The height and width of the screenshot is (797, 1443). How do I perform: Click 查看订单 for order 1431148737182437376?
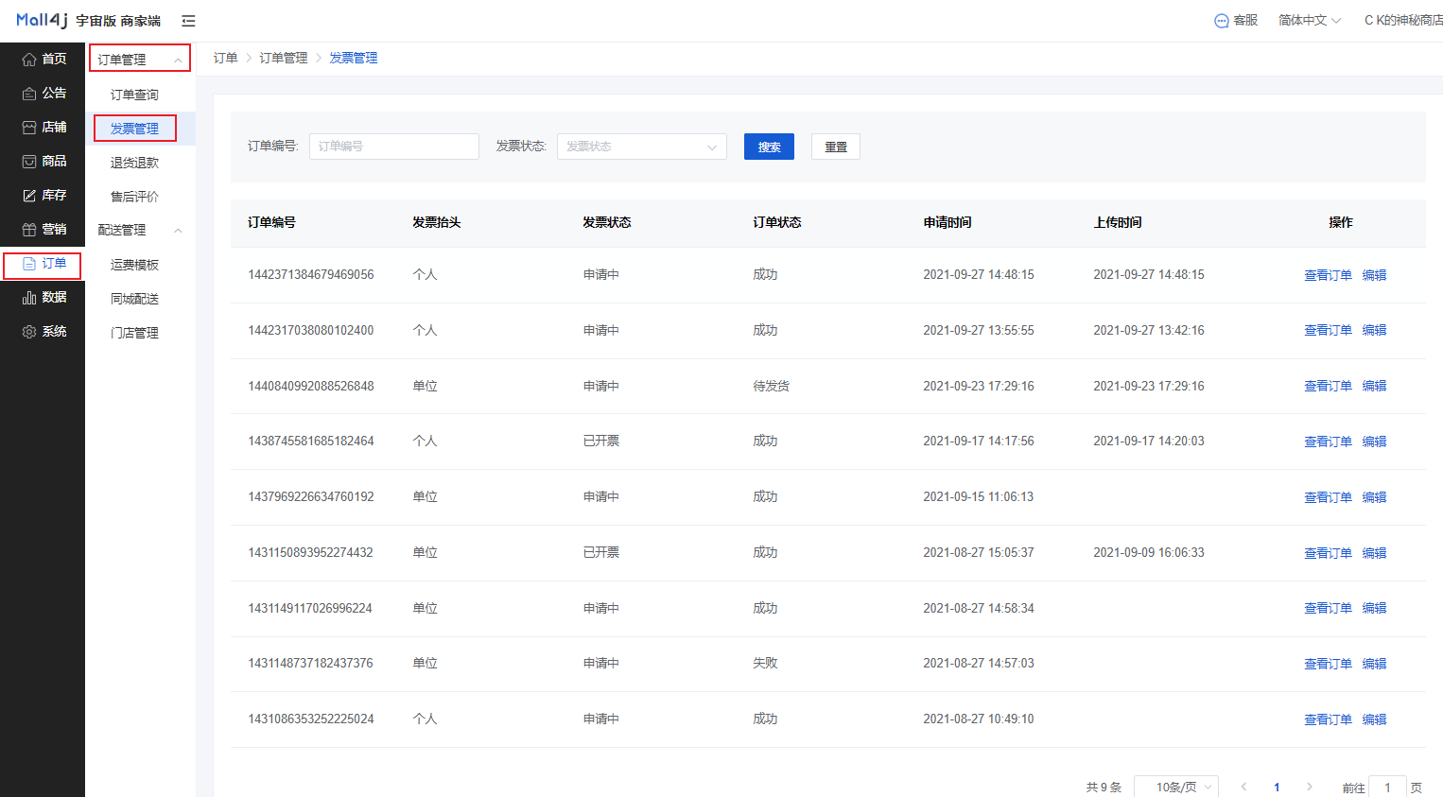click(x=1328, y=664)
